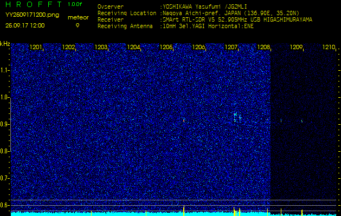Click the Receiver field label
The height and width of the screenshot is (216, 341).
[x=111, y=20]
